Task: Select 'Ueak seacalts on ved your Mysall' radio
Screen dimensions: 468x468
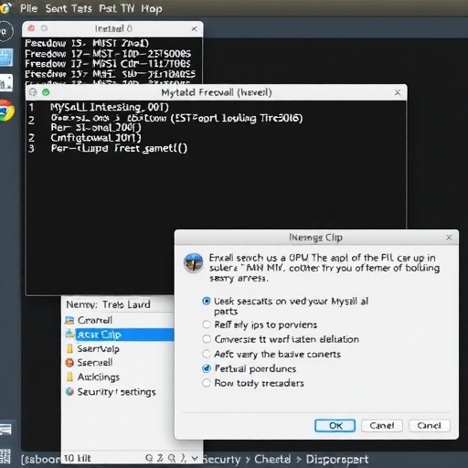Action: (207, 302)
